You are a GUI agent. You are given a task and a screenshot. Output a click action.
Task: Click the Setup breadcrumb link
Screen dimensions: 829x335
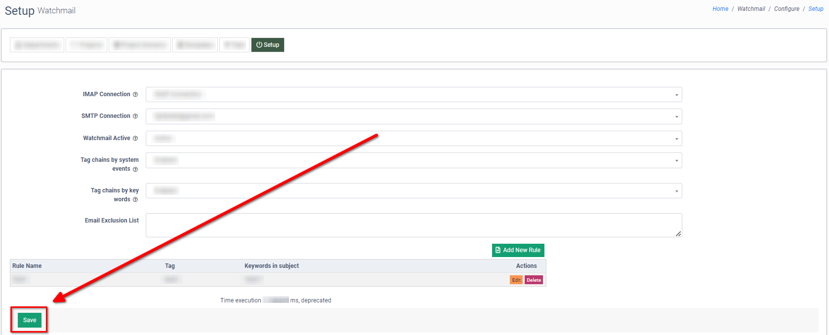(816, 9)
